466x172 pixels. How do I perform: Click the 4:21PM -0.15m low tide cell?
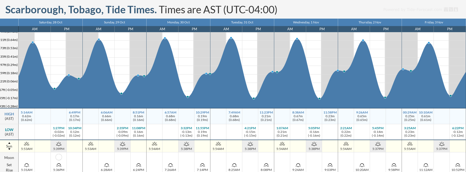pos(250,132)
